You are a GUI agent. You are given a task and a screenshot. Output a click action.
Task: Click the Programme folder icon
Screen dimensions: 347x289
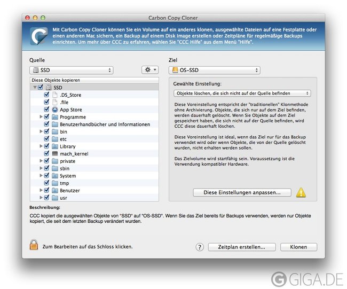tap(55, 117)
